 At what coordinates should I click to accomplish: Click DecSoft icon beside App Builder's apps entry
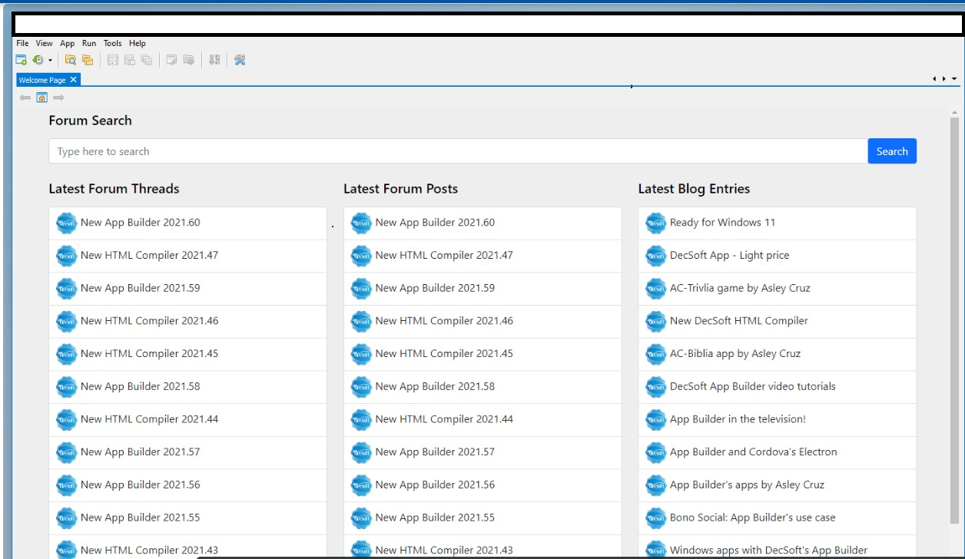coord(656,485)
